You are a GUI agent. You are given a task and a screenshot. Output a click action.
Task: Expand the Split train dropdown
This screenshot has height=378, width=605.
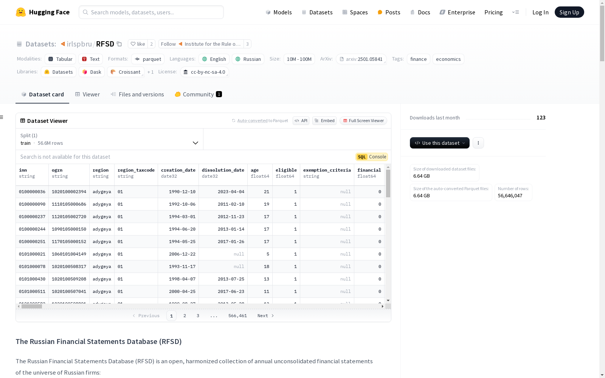[x=109, y=139]
